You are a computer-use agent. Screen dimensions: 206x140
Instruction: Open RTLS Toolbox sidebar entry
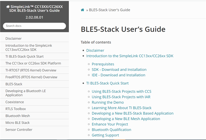click(x=15, y=109)
